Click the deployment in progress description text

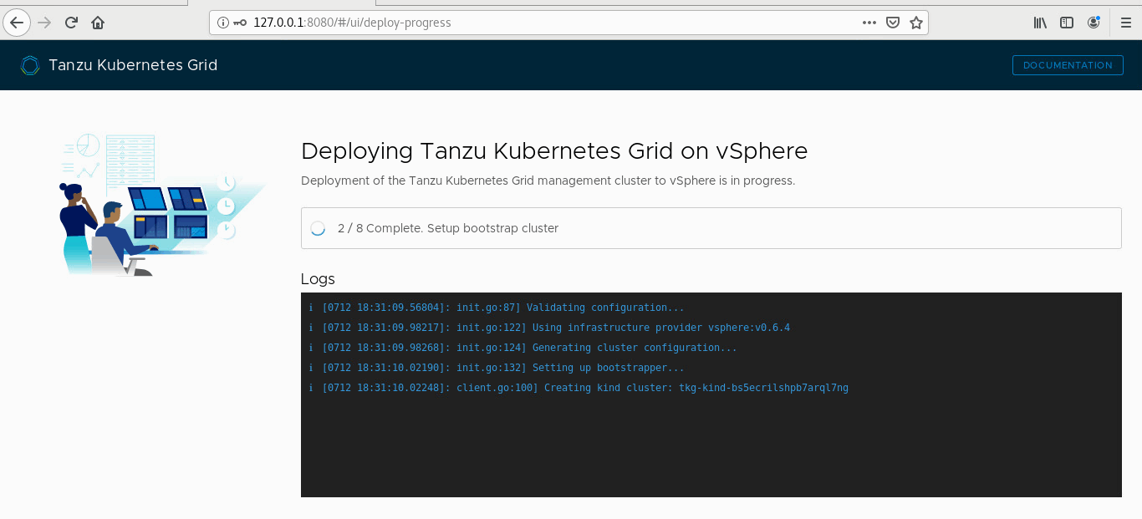[548, 181]
